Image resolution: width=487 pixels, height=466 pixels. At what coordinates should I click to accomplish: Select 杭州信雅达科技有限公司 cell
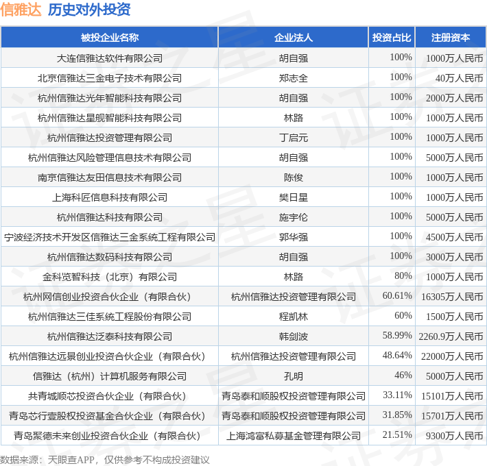coord(109,217)
